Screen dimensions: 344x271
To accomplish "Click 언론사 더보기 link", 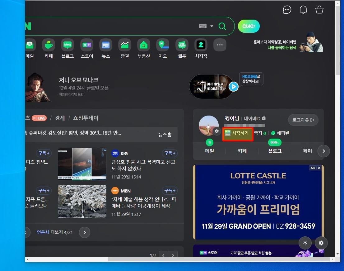I will coord(55,232).
